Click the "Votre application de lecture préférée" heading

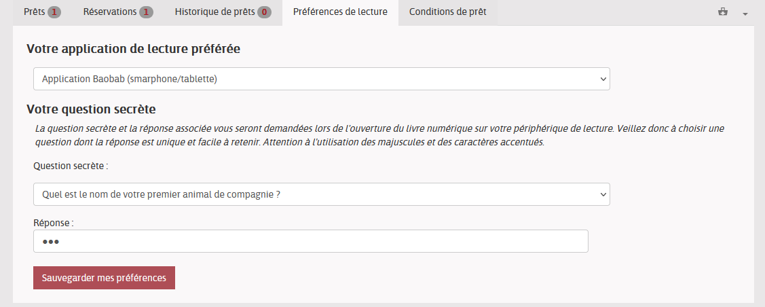[133, 49]
